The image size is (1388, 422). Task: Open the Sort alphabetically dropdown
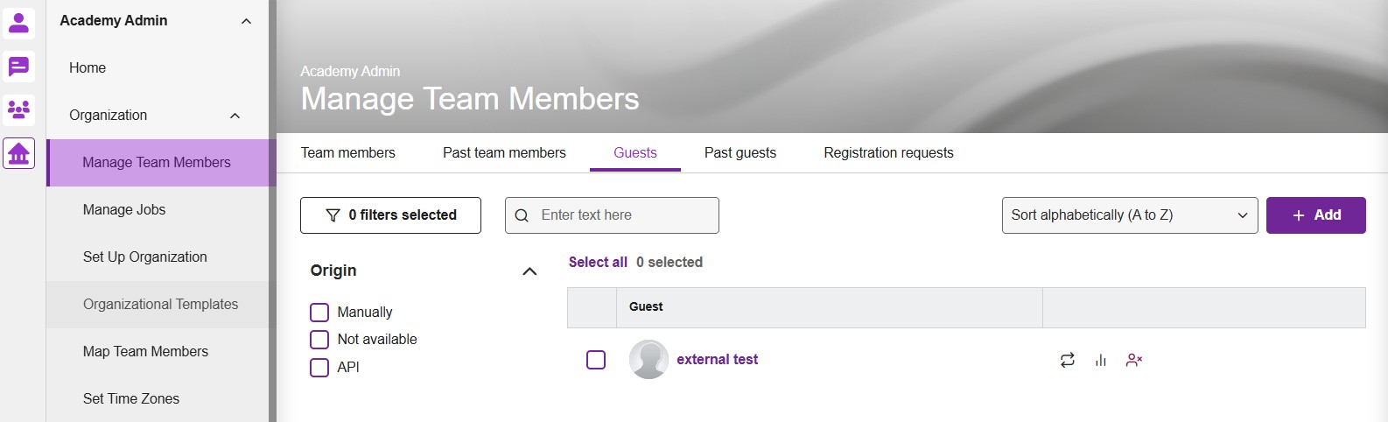[1130, 215]
